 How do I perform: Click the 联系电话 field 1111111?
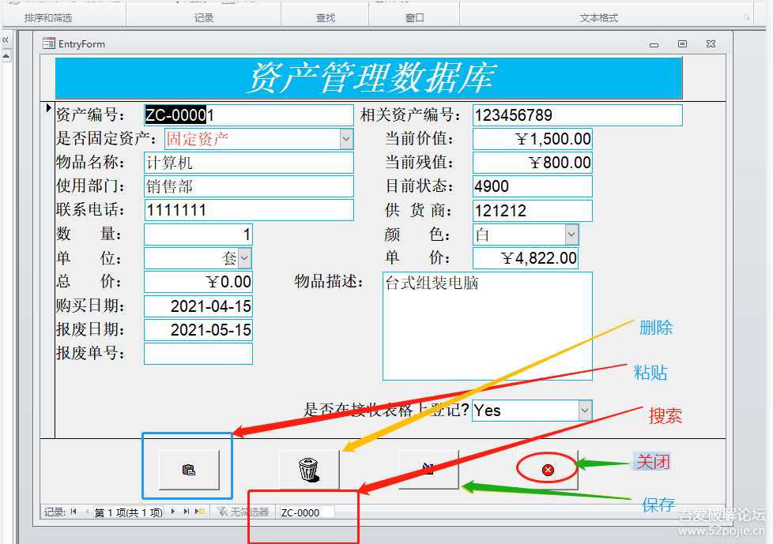249,210
